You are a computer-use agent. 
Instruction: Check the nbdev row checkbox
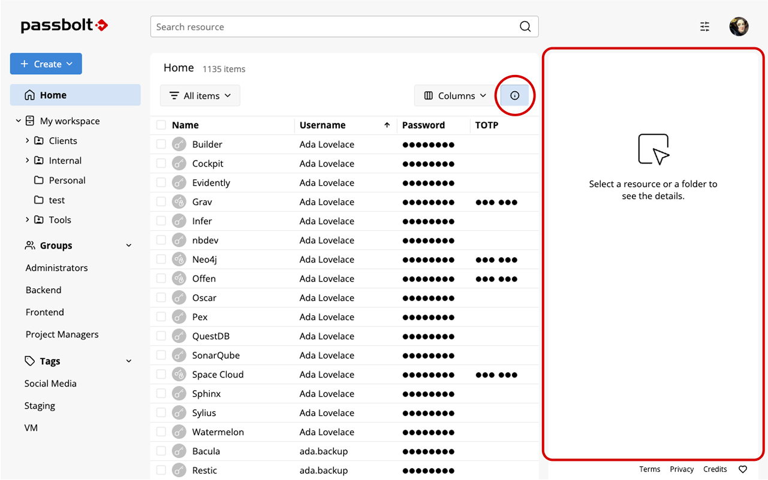(161, 240)
